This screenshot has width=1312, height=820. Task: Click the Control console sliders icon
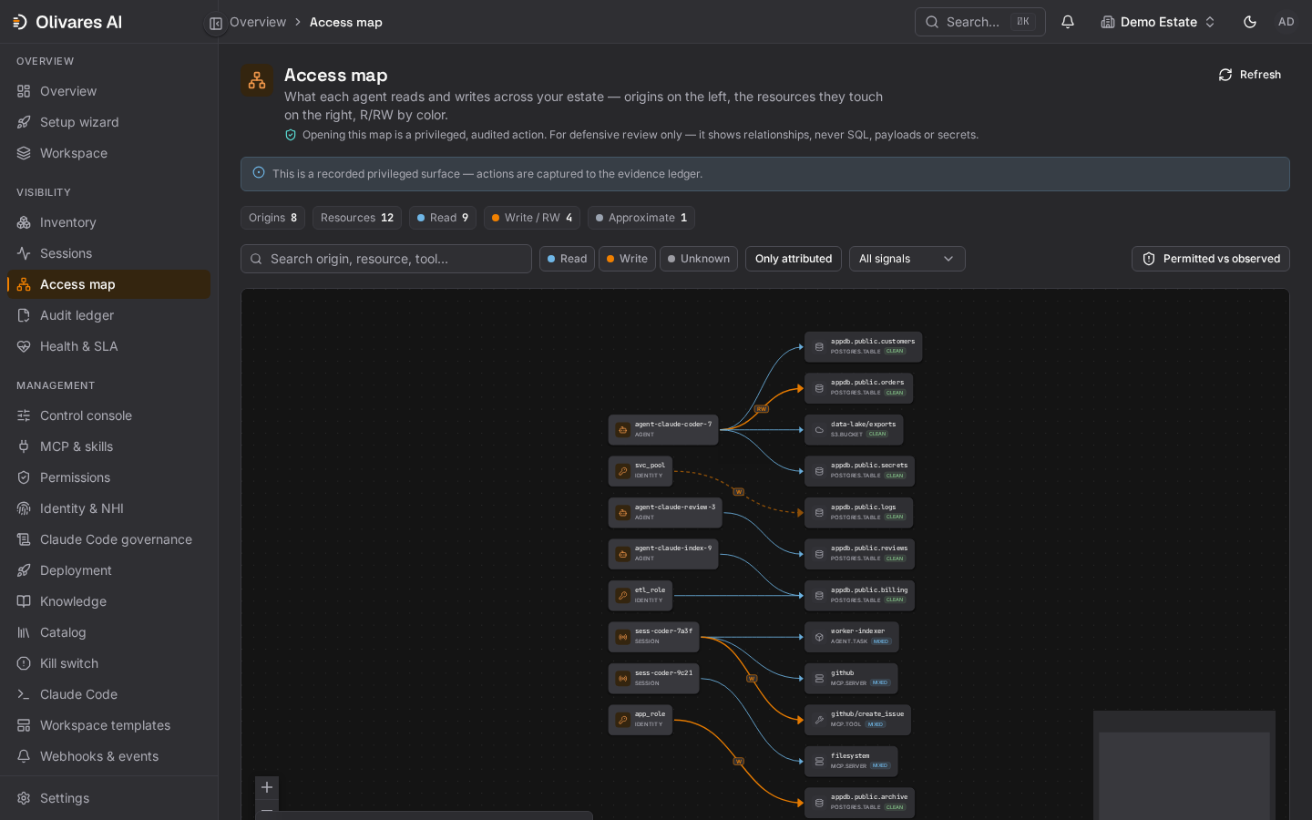click(x=24, y=415)
